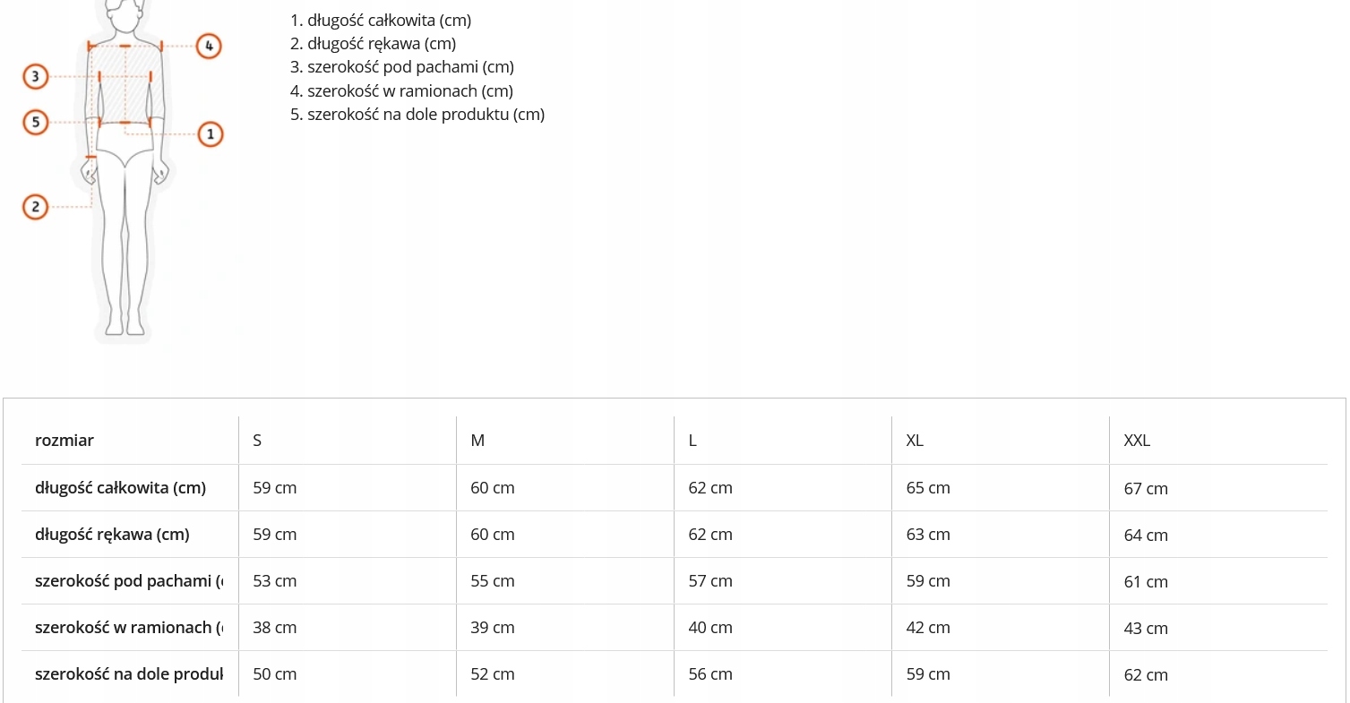Click the circled number 1 marker on diagram
The height and width of the screenshot is (703, 1350).
coord(210,134)
